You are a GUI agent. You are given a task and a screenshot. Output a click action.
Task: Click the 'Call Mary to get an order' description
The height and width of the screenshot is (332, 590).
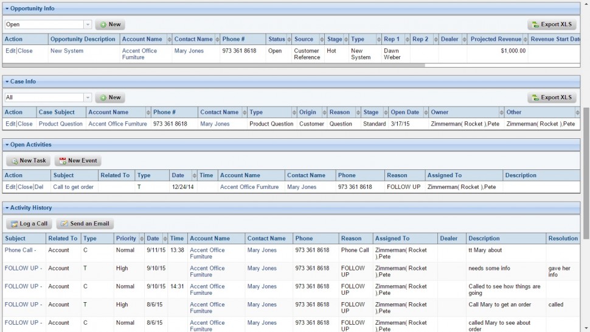500,305
